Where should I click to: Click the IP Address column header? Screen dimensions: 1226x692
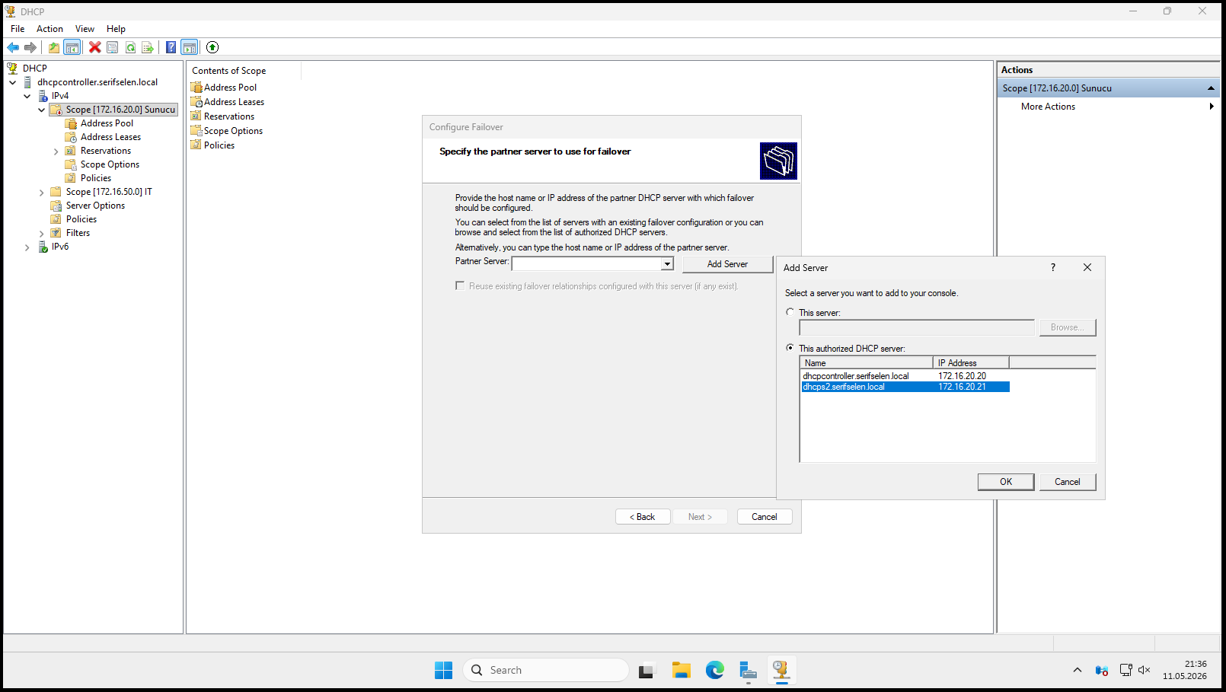point(971,363)
